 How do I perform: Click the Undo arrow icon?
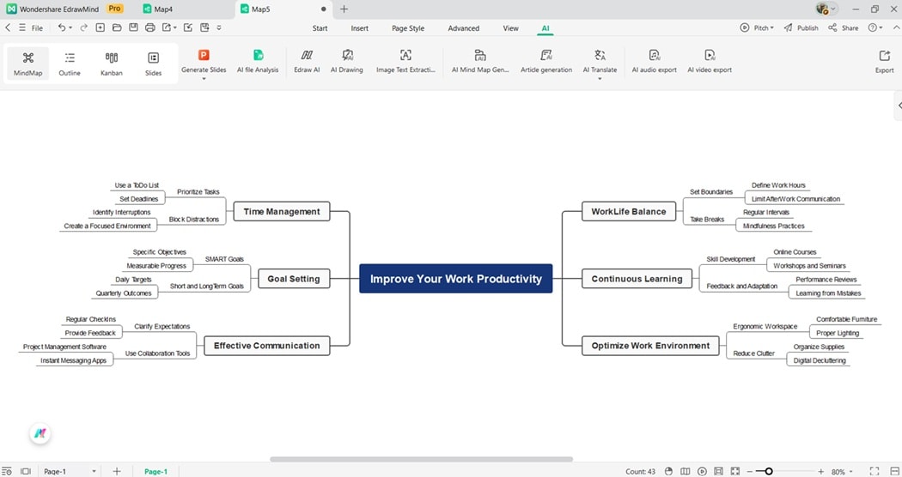[x=61, y=27]
